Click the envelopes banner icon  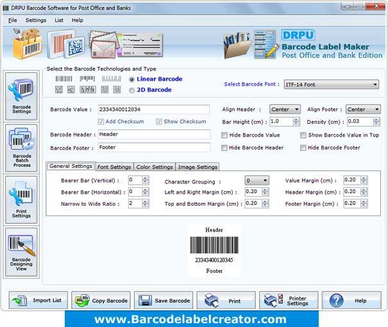(x=103, y=44)
